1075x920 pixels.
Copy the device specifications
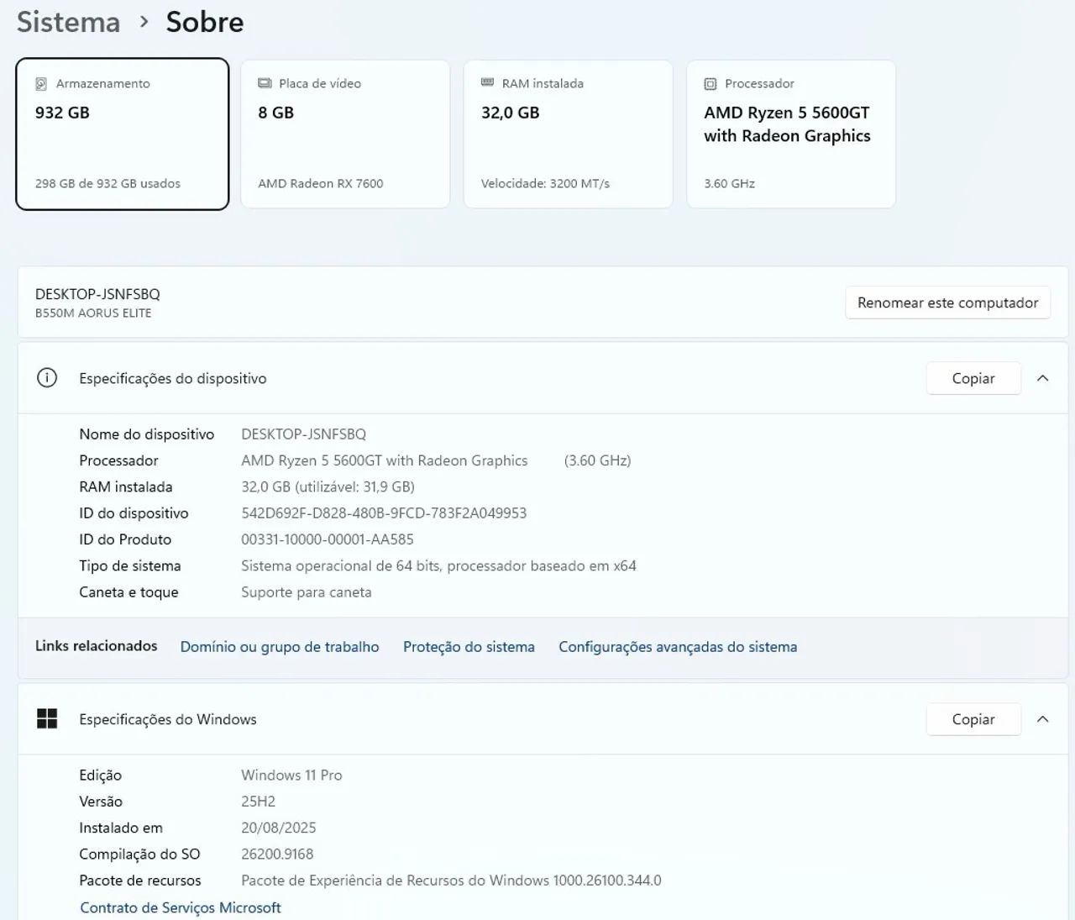click(x=973, y=378)
